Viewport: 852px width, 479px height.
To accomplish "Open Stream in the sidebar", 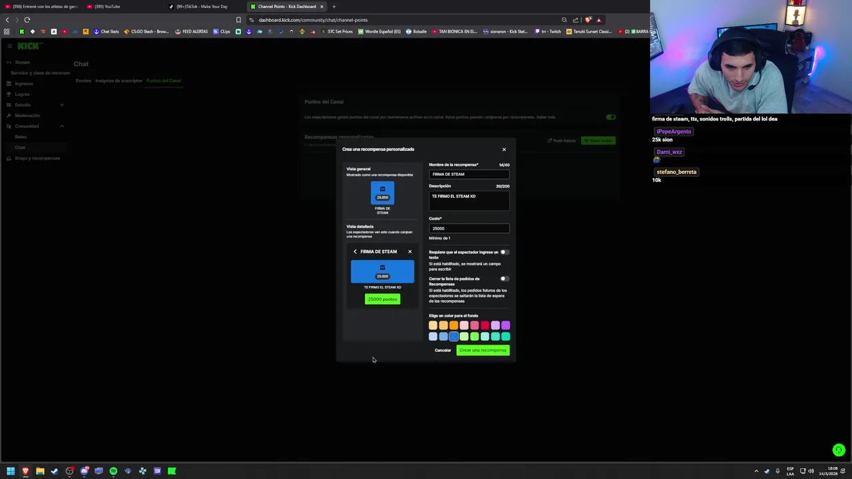I will tap(23, 63).
